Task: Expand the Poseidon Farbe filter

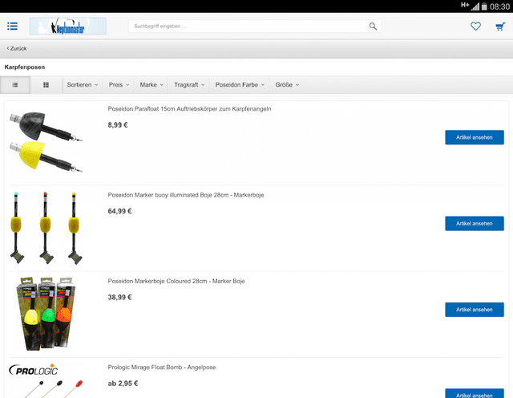Action: click(240, 85)
